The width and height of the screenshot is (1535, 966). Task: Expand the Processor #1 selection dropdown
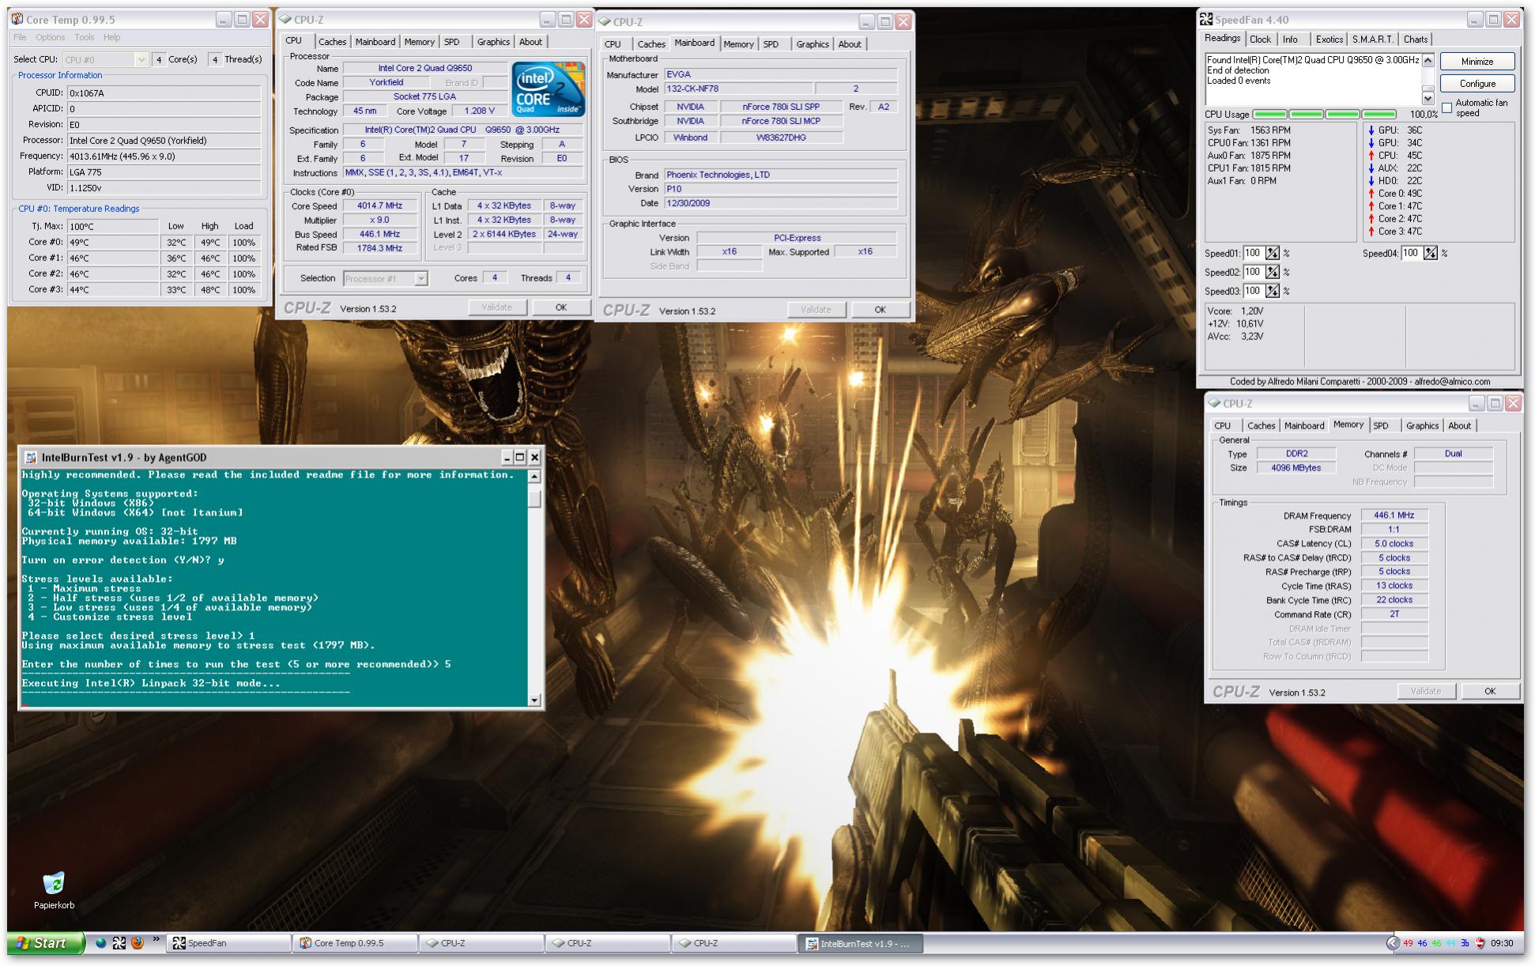[421, 278]
